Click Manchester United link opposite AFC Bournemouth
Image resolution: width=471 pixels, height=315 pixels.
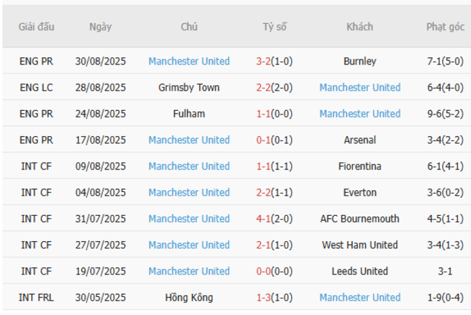pos(189,219)
